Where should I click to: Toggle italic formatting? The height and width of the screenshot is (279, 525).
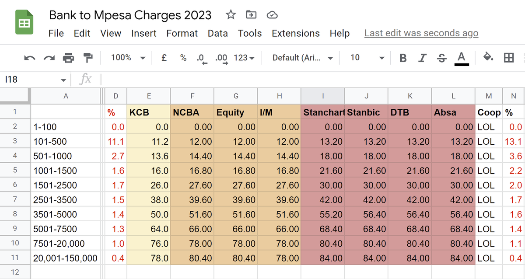coord(422,58)
